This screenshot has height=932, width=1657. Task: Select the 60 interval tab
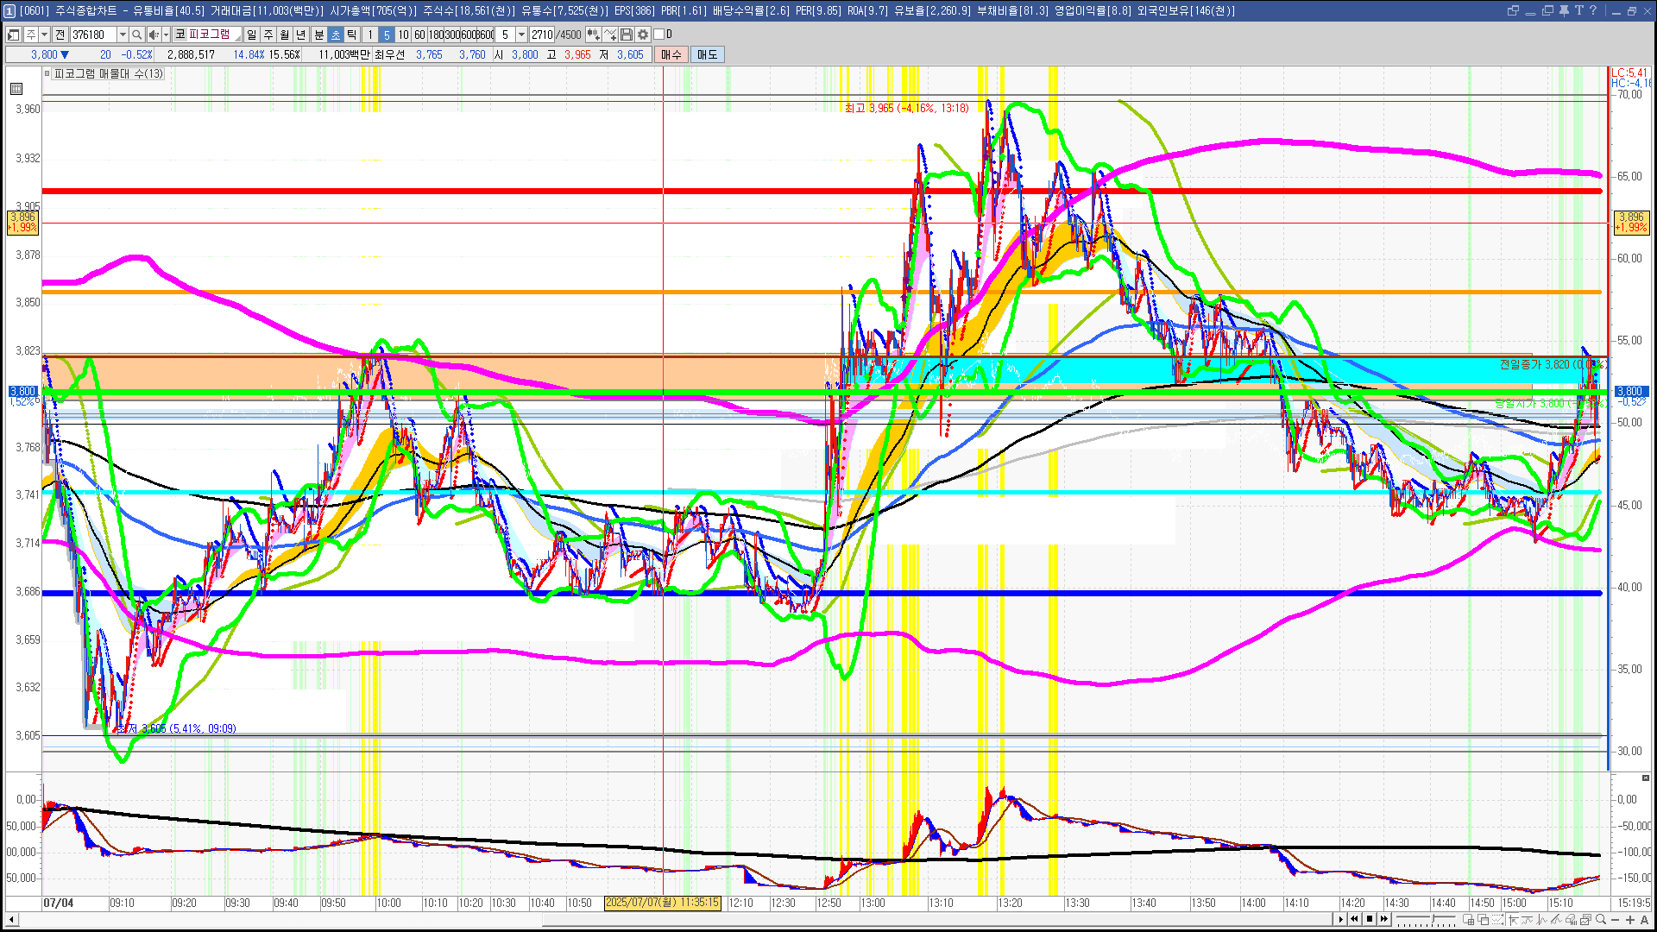click(x=419, y=35)
